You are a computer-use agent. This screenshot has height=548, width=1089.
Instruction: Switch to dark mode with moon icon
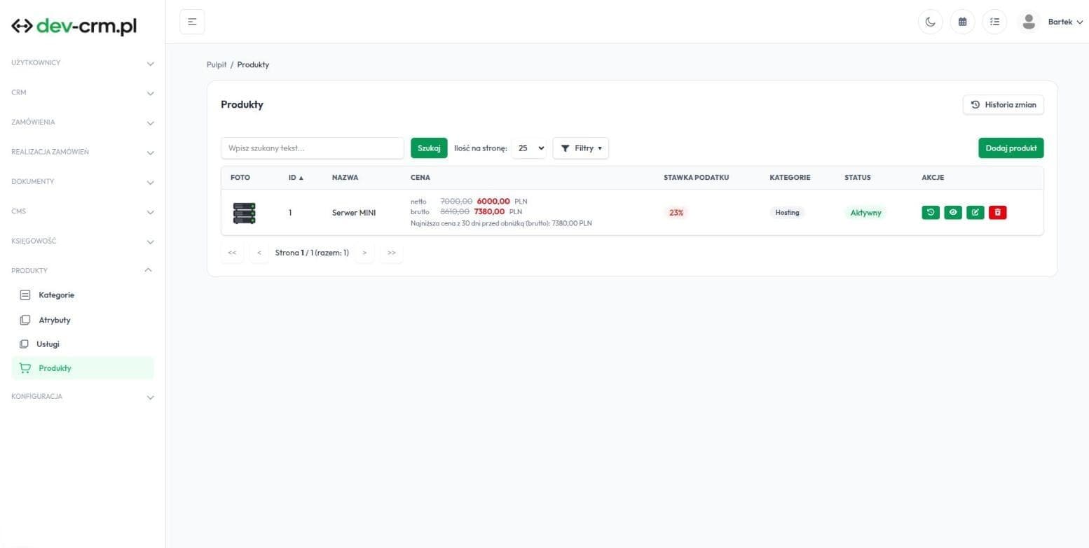tap(930, 22)
